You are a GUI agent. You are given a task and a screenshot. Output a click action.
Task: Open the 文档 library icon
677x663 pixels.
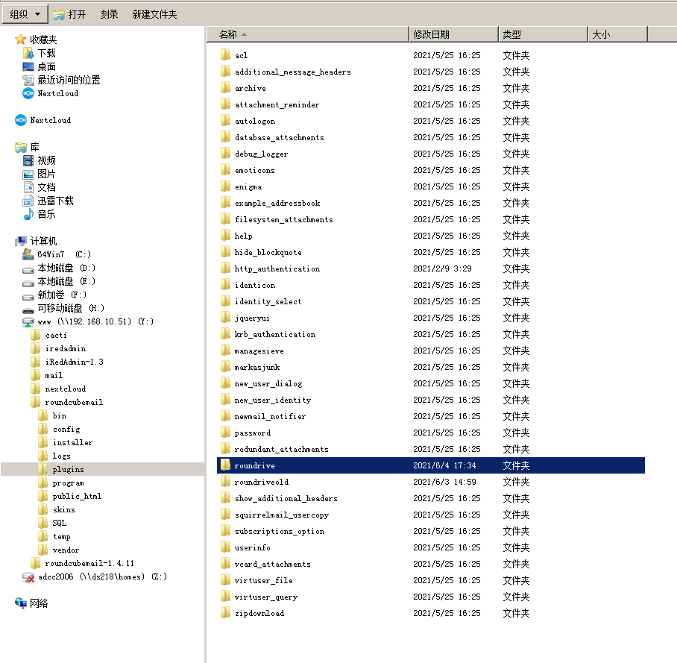point(28,187)
